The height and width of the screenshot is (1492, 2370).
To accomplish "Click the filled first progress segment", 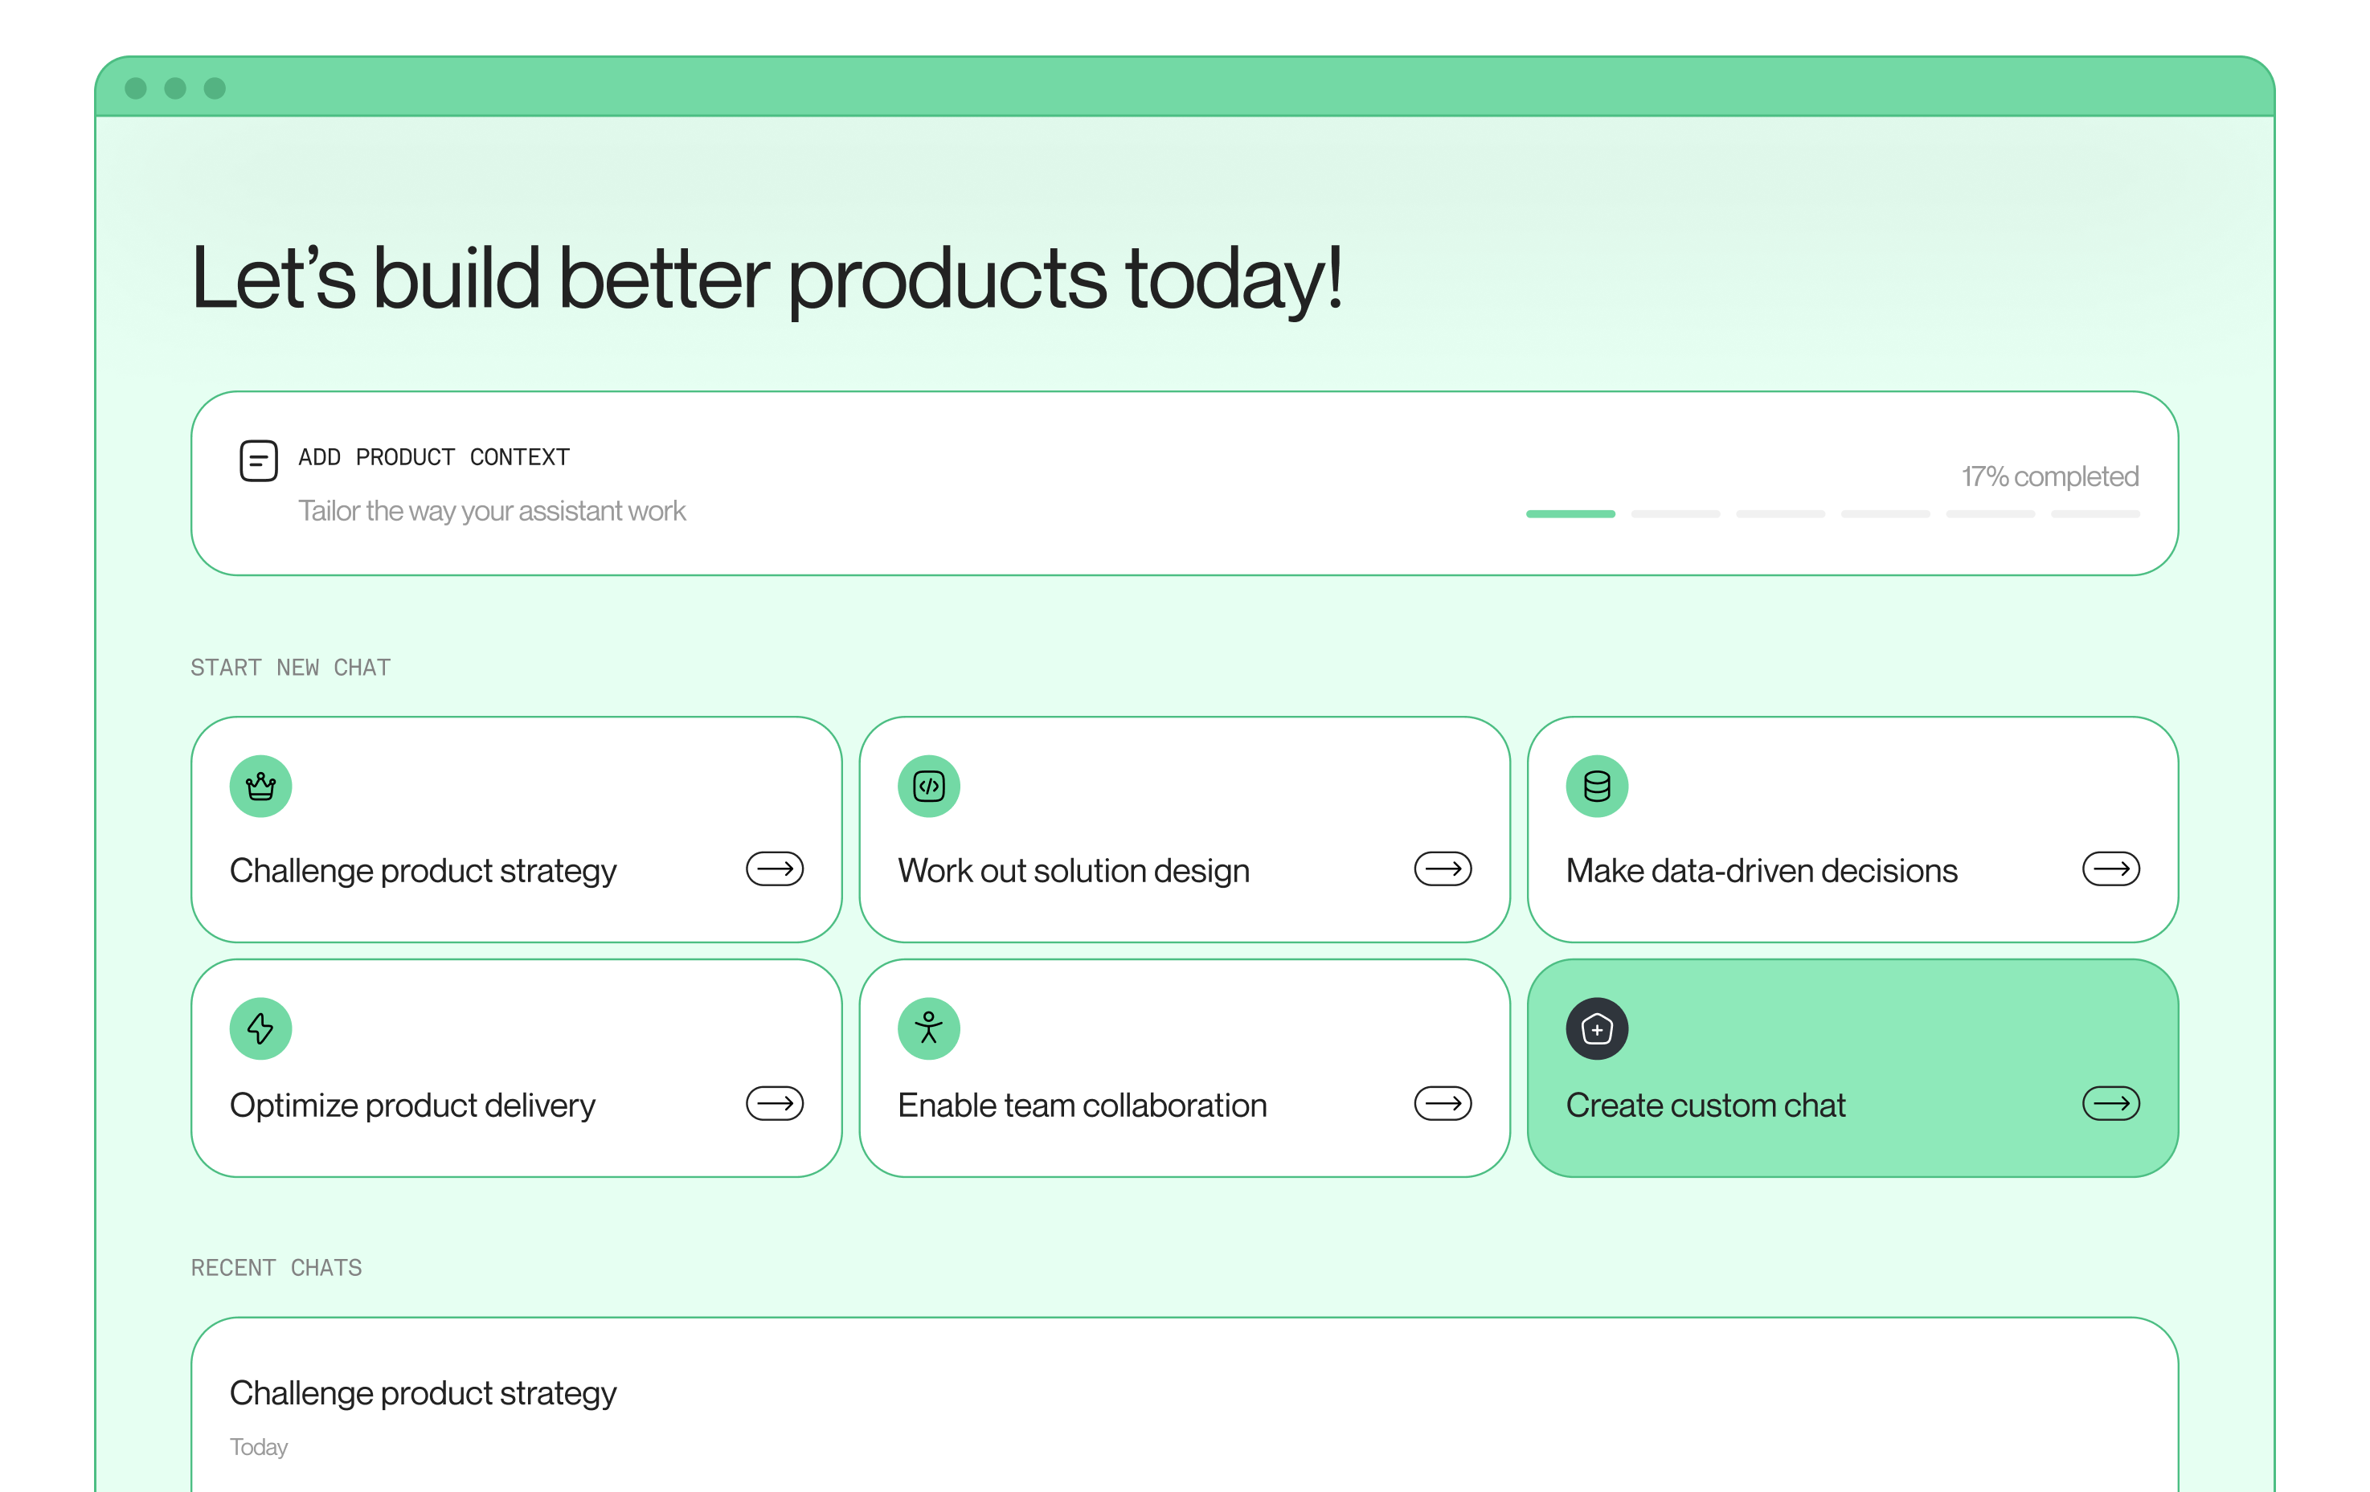I will click(1571, 513).
